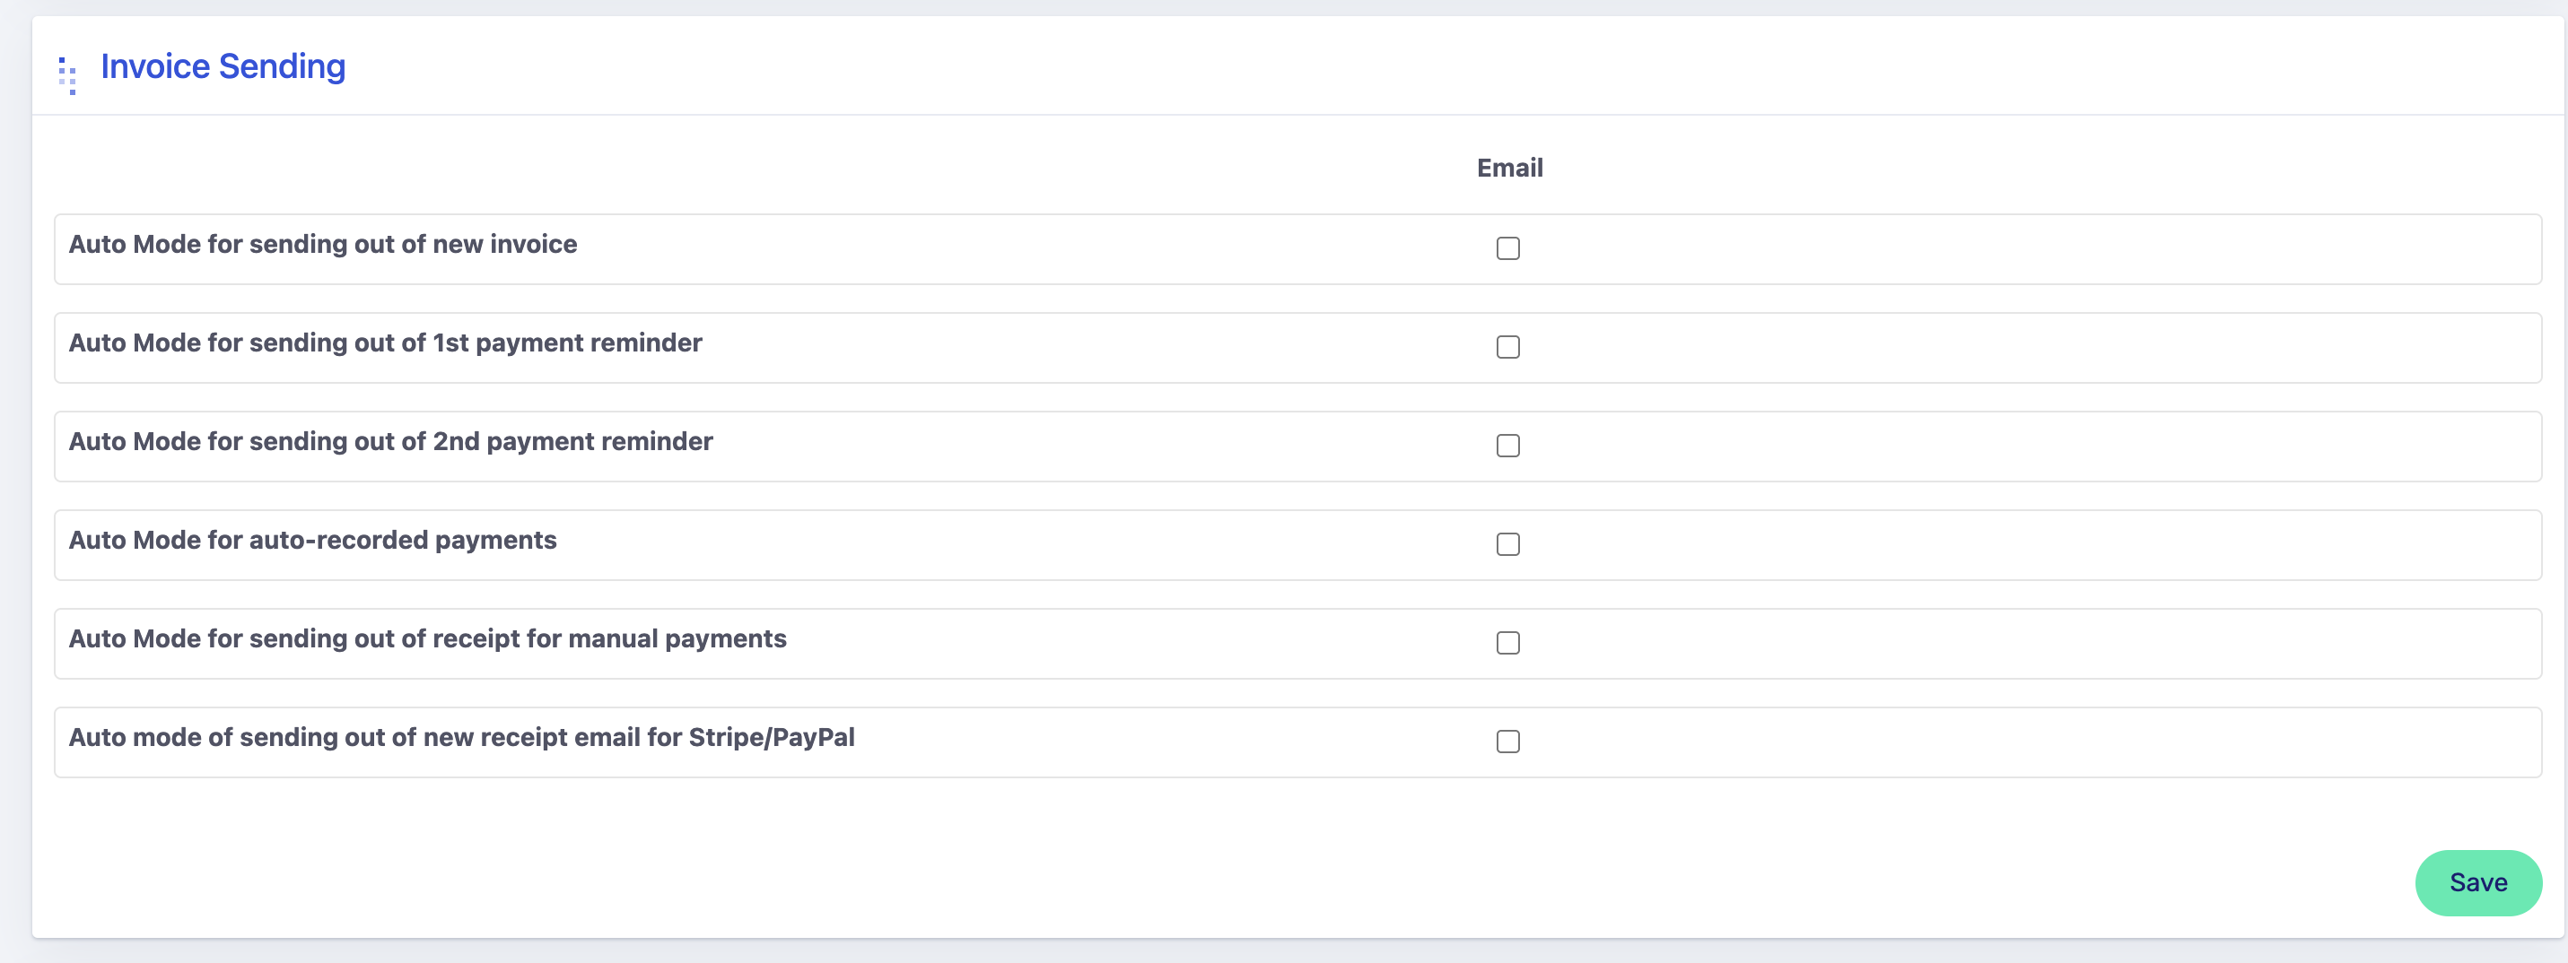Viewport: 2568px width, 963px height.
Task: Click the Invoice Sending panel title
Action: tap(223, 66)
